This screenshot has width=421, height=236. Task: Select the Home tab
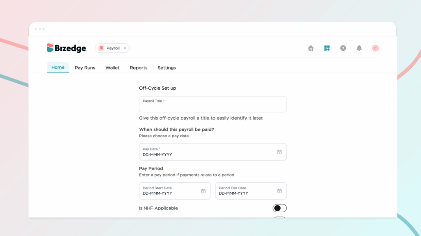[58, 68]
